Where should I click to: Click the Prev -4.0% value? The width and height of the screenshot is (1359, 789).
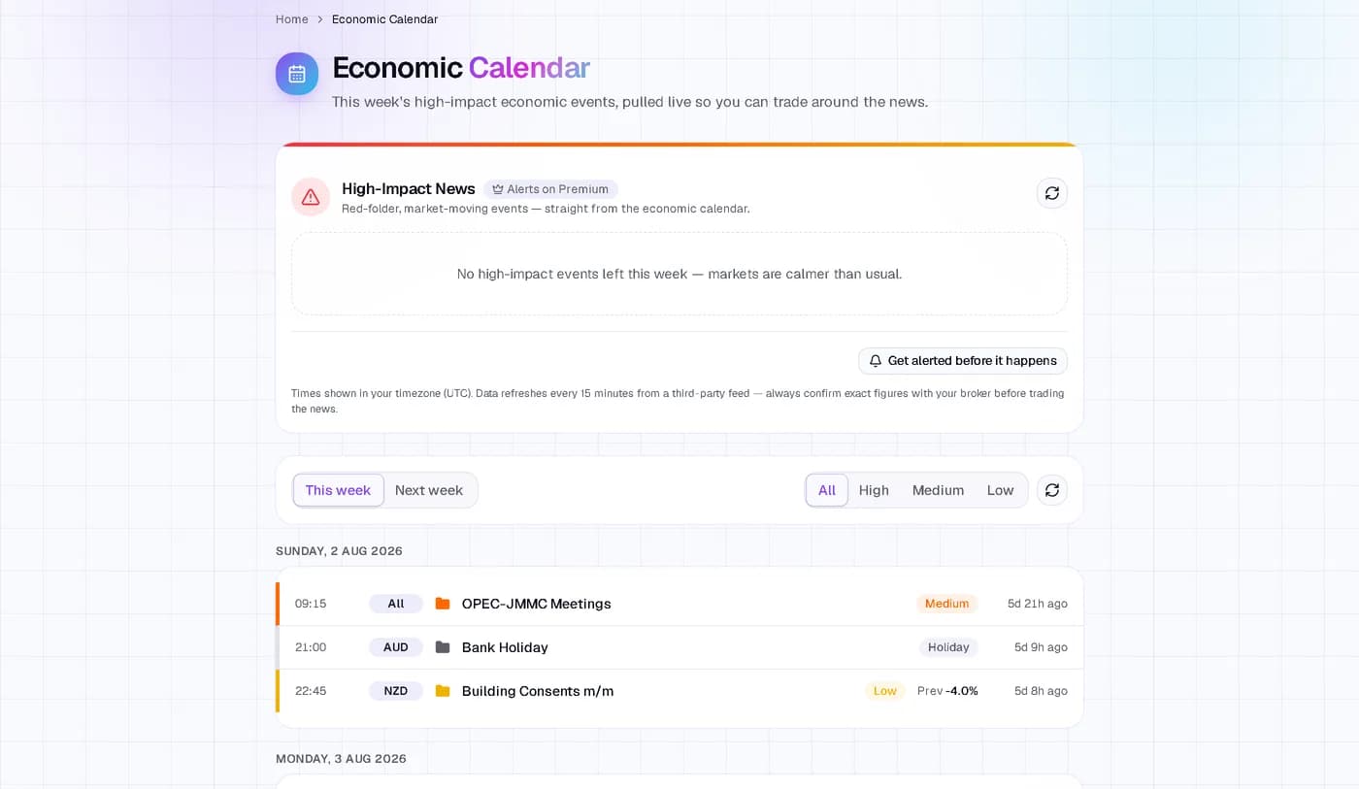point(947,691)
